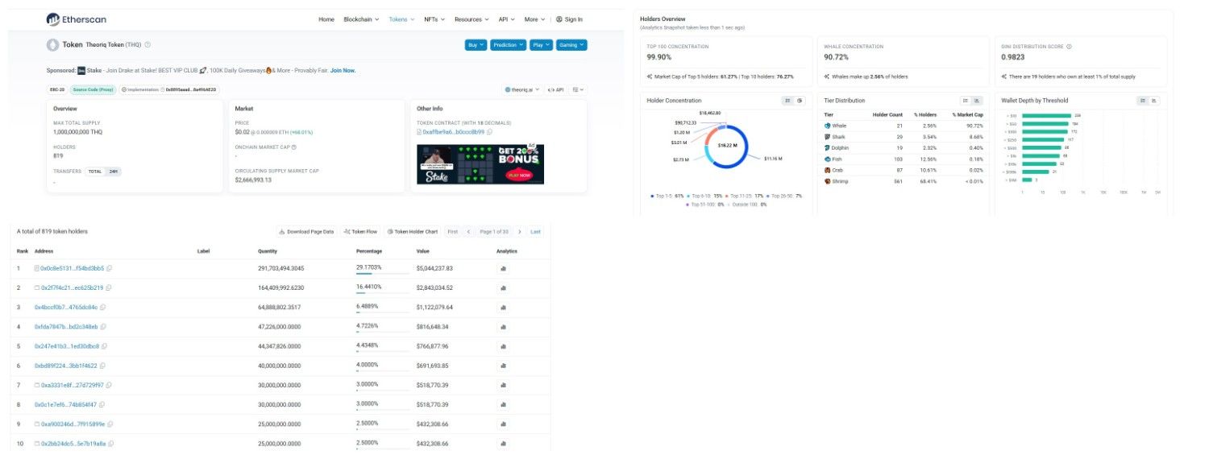Expand the Play dropdown button
Image resolution: width=1209 pixels, height=459 pixels.
tap(541, 45)
